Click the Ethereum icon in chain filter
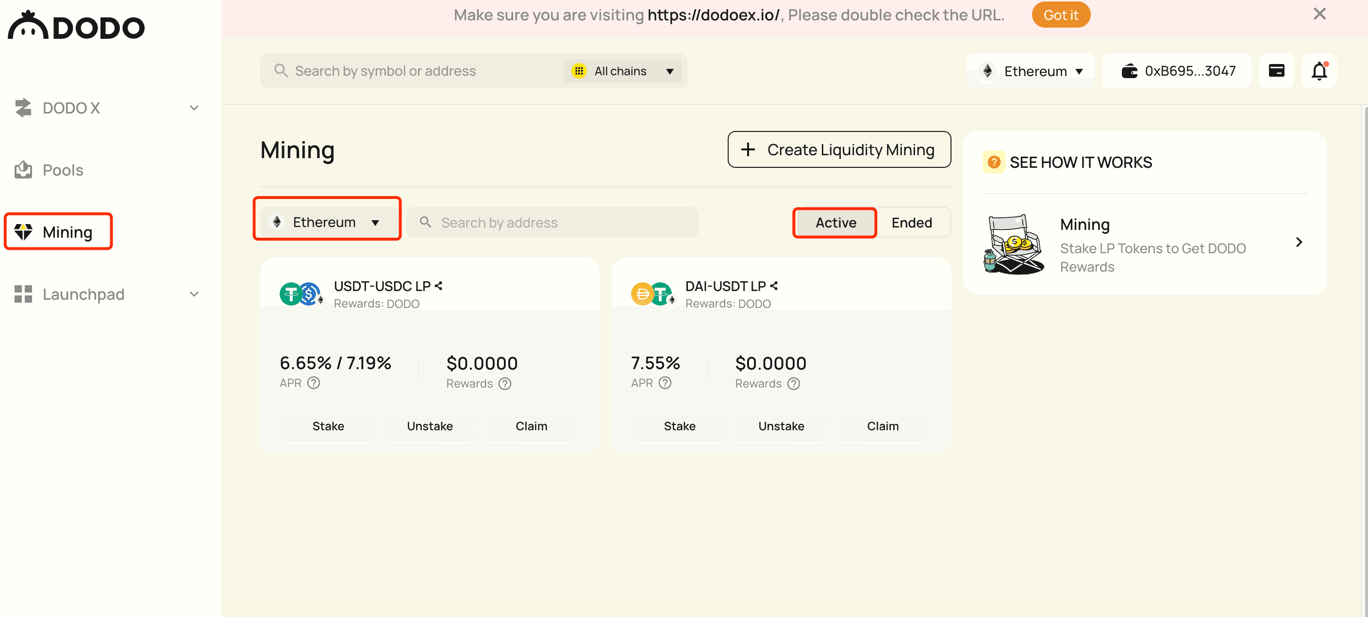 (277, 222)
